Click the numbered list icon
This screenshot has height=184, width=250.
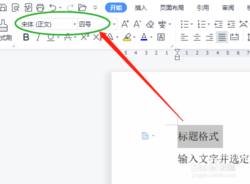click(x=201, y=24)
